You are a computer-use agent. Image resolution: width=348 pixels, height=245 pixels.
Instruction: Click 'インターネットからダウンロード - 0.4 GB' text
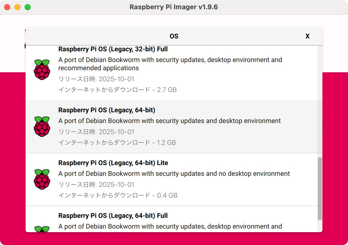(x=118, y=195)
